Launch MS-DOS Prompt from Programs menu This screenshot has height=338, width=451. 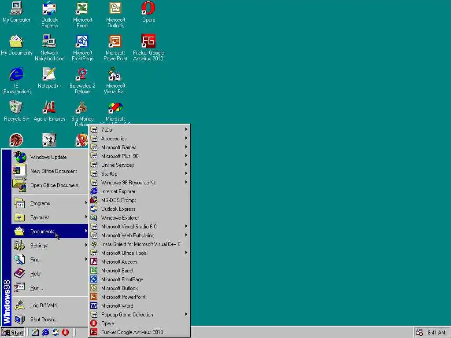[140, 200]
